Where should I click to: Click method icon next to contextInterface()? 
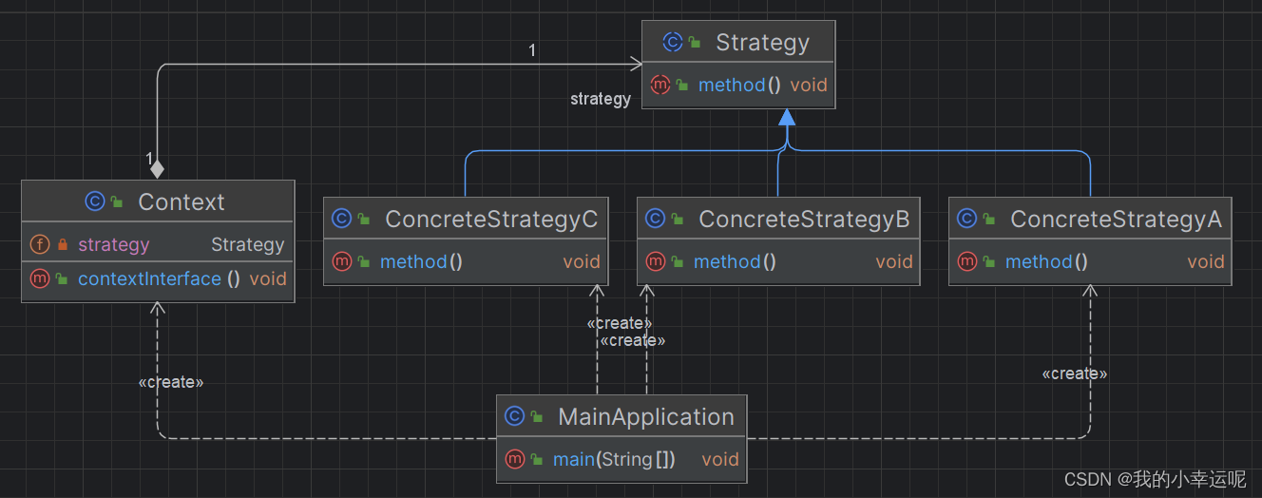40,278
